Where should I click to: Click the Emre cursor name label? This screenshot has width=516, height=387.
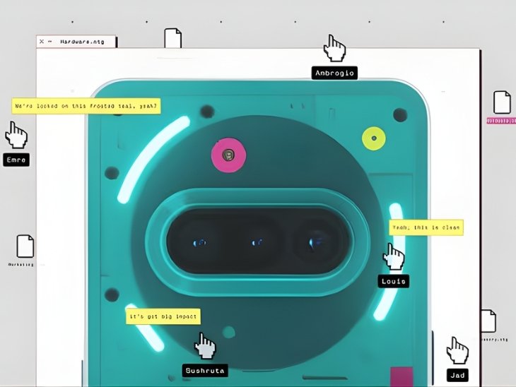(x=16, y=160)
